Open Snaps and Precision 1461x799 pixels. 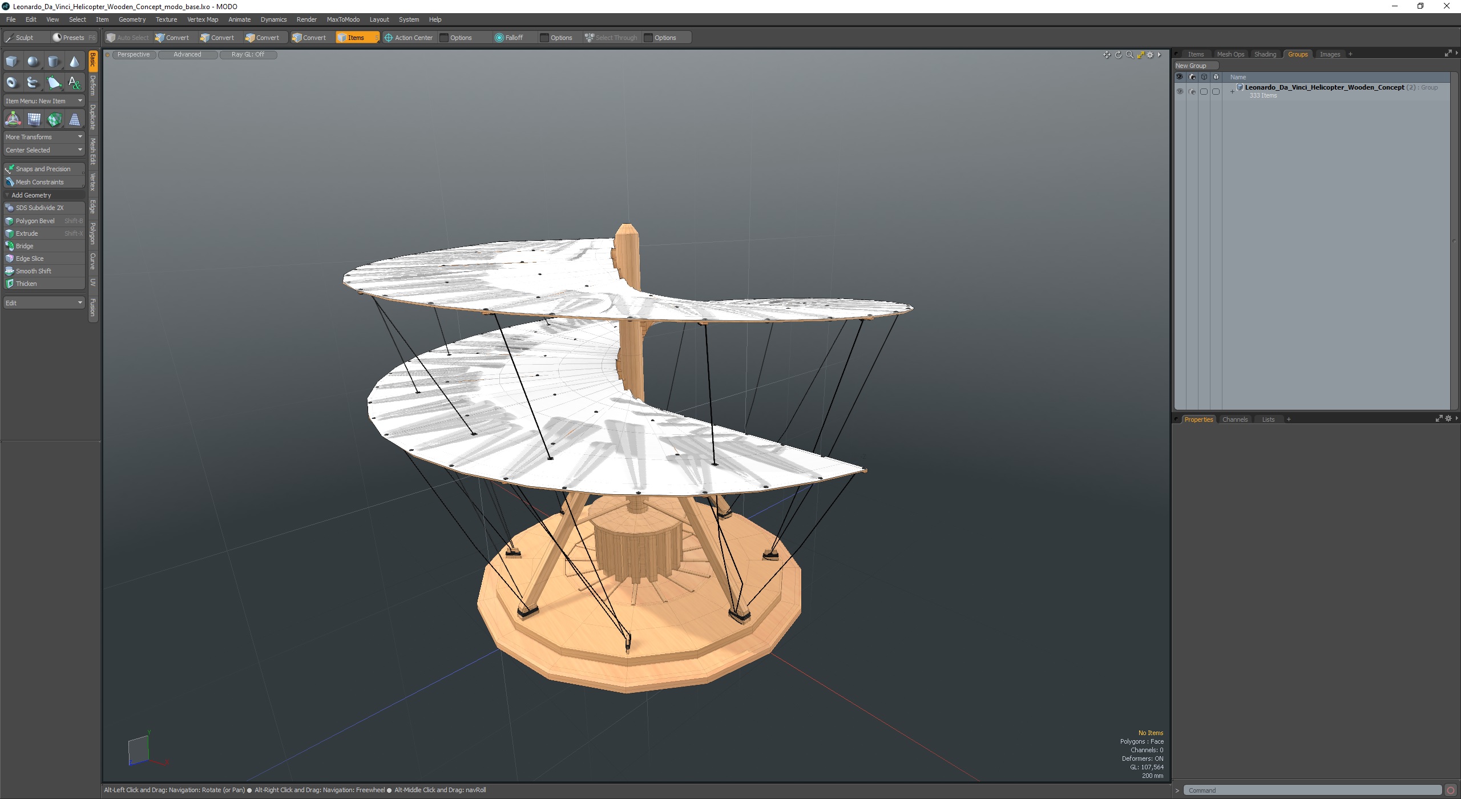[44, 169]
